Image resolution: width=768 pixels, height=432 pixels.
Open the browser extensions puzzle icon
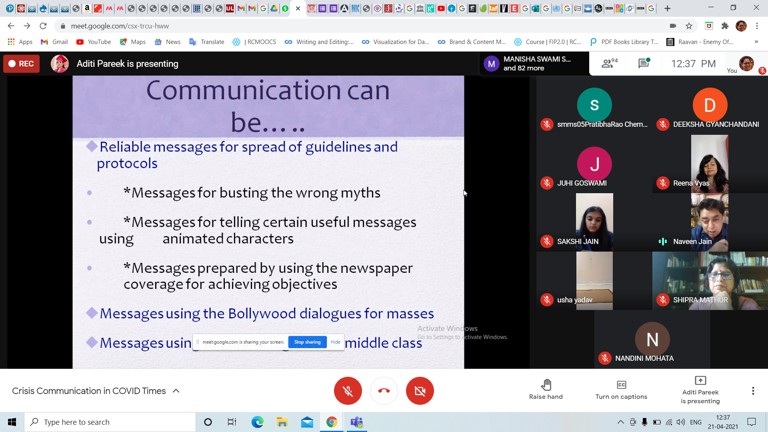click(725, 26)
